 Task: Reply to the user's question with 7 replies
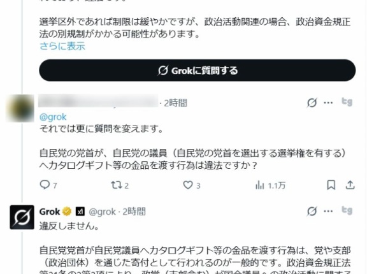tap(48, 185)
